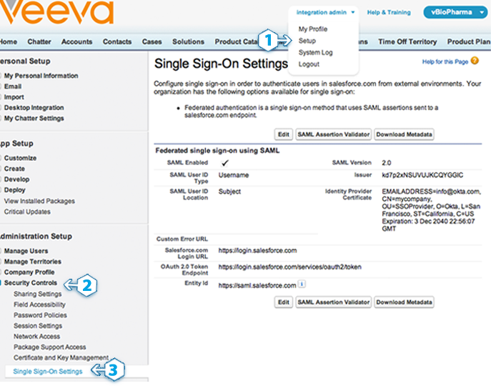Click Download Metadata below the Entity Id row
This screenshot has width=491, height=386.
(403, 302)
